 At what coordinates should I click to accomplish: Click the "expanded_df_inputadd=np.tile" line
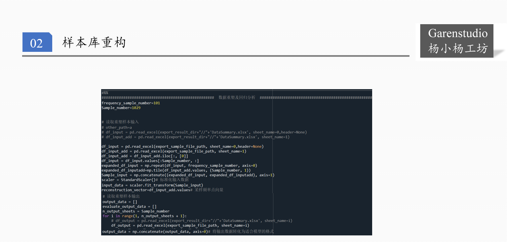pos(176,170)
